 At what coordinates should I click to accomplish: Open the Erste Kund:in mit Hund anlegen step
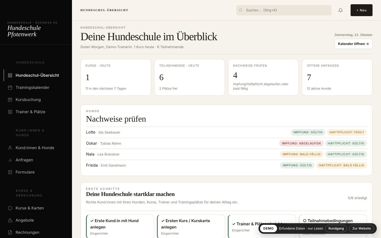point(120,226)
